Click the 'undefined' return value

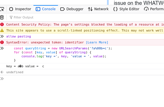15,72
